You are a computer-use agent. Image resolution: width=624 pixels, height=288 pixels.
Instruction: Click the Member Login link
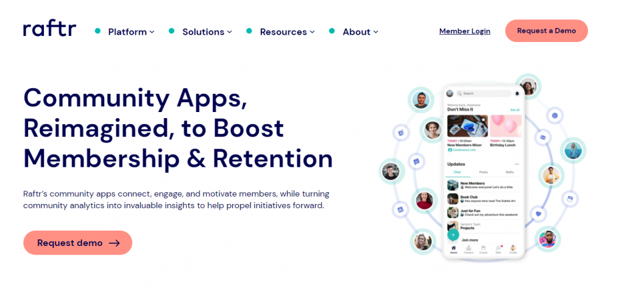pos(464,31)
